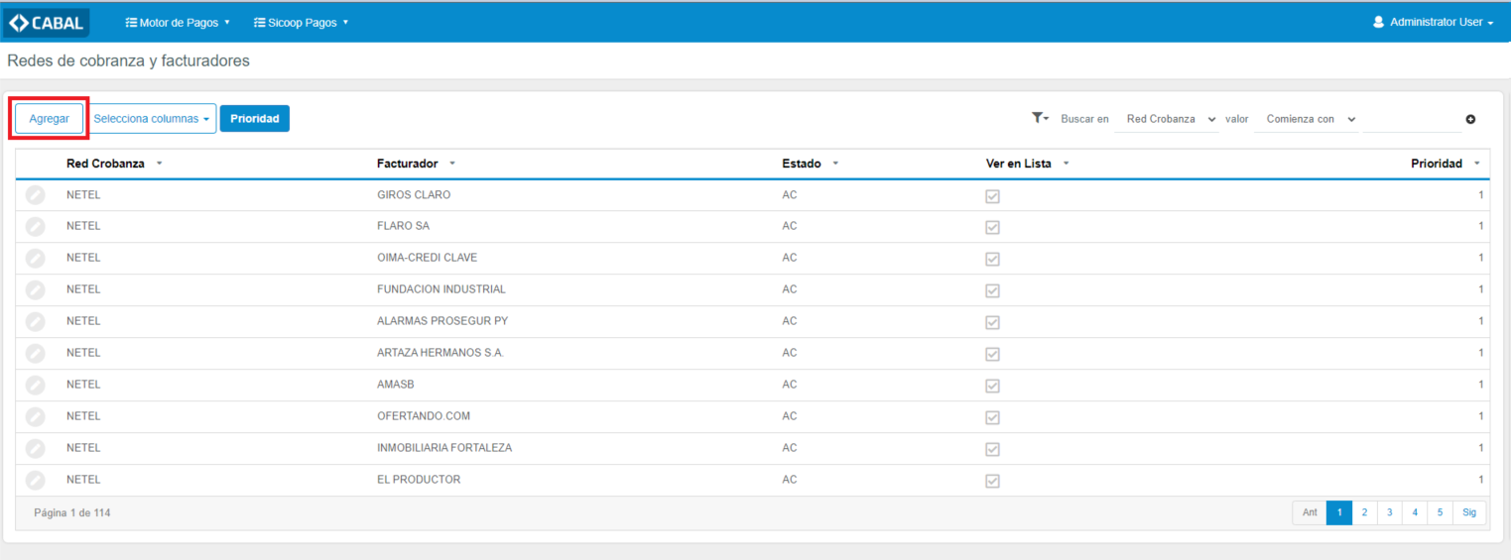The image size is (1511, 560).
Task: Open the Motor de Pagos menu
Action: pos(178,22)
